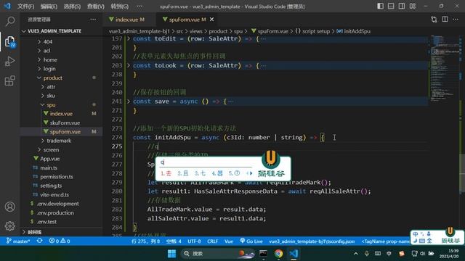The image size is (465, 261).
Task: Split the editor to the right
Action: tap(445, 20)
